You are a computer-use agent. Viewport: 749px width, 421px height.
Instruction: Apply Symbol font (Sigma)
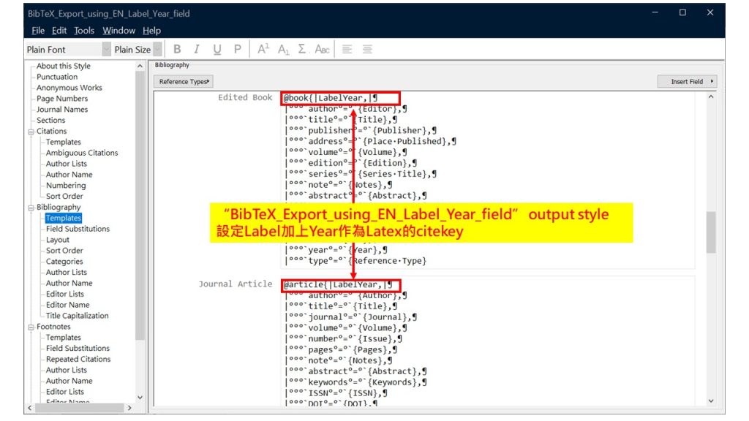[302, 49]
